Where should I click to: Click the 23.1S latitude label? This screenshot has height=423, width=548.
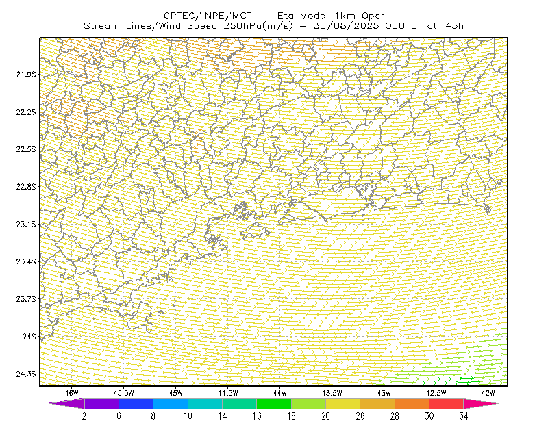pos(26,224)
